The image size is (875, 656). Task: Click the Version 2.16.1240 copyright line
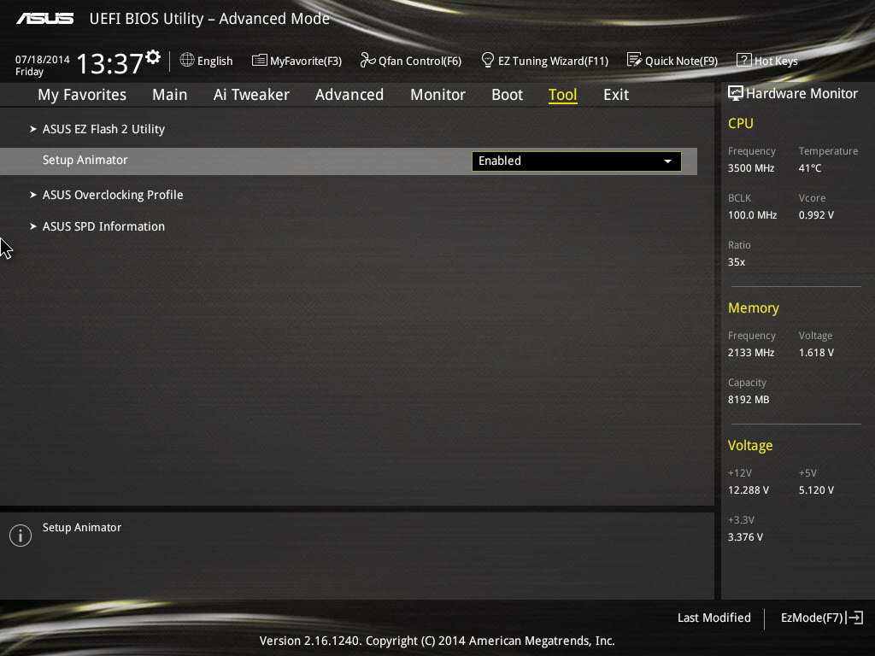pyautogui.click(x=437, y=641)
